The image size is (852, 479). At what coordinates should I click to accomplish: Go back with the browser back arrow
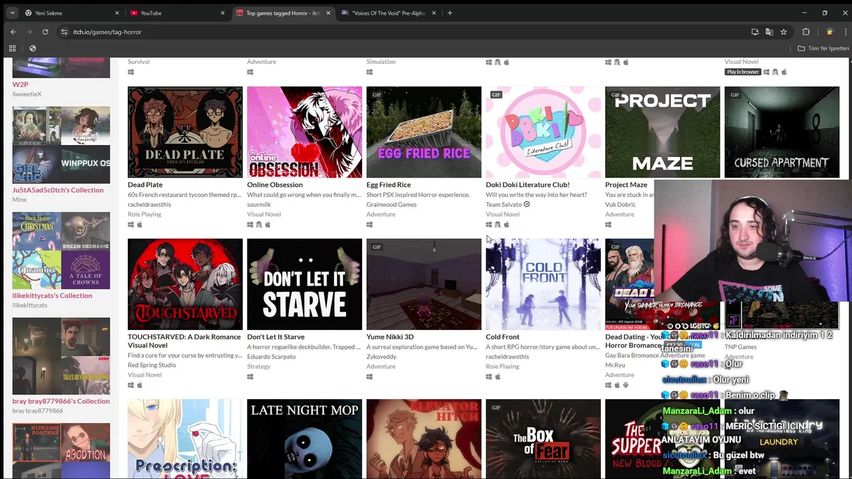[13, 32]
